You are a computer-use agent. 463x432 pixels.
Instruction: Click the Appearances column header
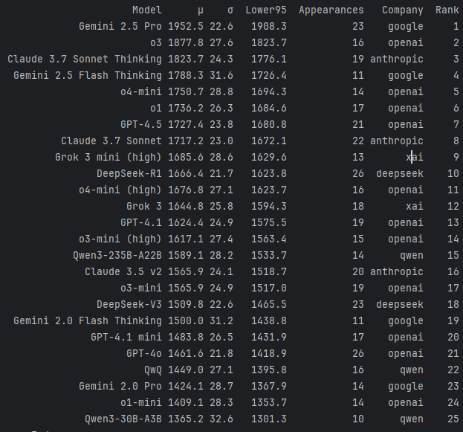331,10
